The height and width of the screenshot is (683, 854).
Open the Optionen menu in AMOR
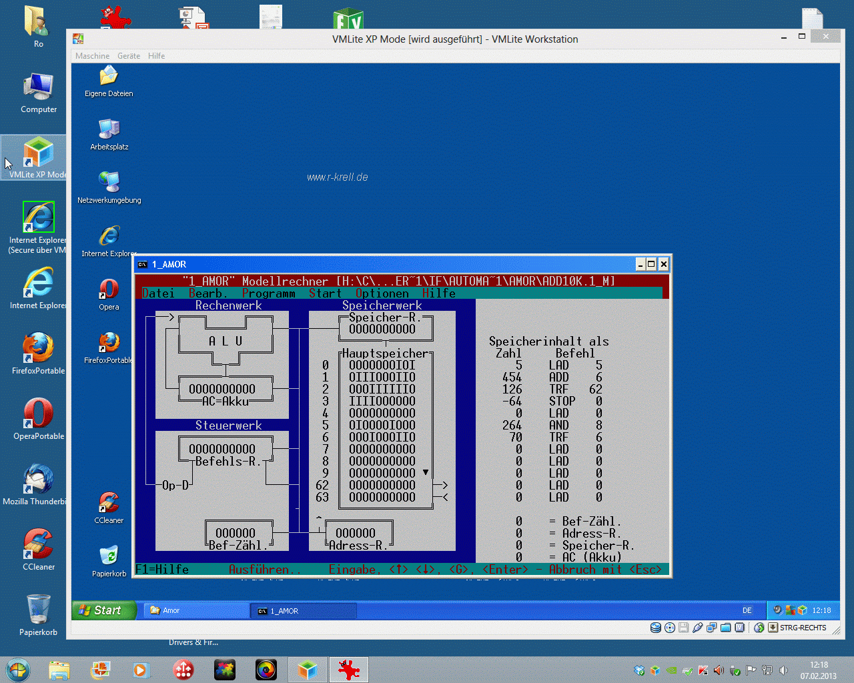[382, 293]
